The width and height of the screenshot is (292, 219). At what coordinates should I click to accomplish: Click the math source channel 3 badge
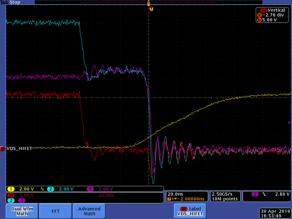coord(22,200)
